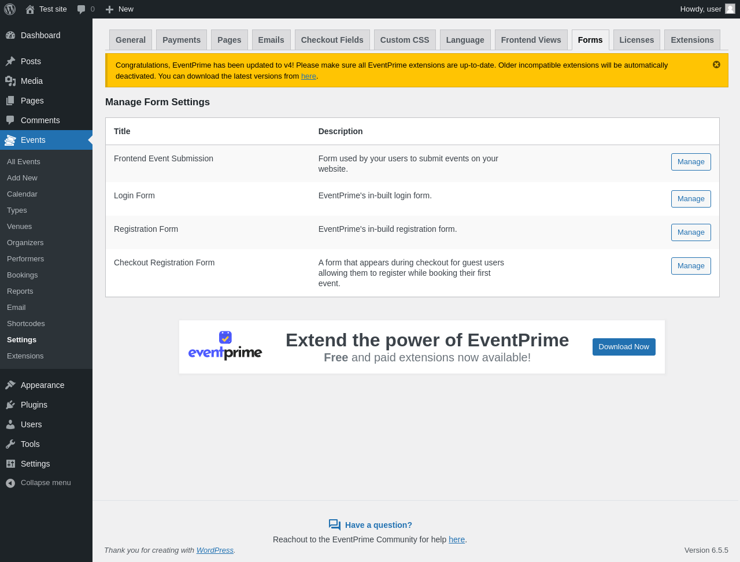The height and width of the screenshot is (562, 740).
Task: Open the Organizers submenu item
Action: click(46, 243)
